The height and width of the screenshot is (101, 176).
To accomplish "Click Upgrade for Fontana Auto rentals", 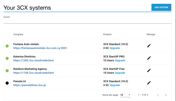I will pos(115,48).
